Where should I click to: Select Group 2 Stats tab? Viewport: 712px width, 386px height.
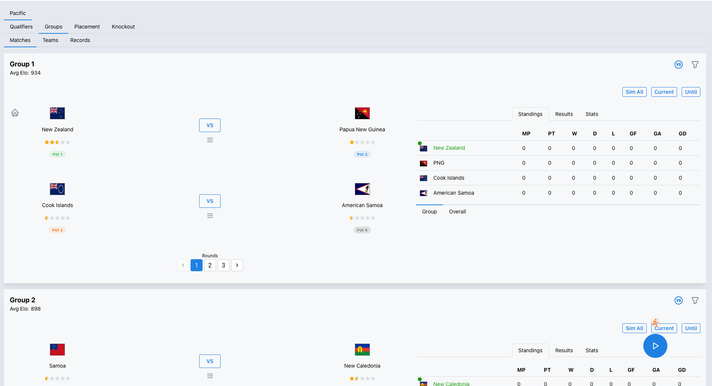pos(592,350)
